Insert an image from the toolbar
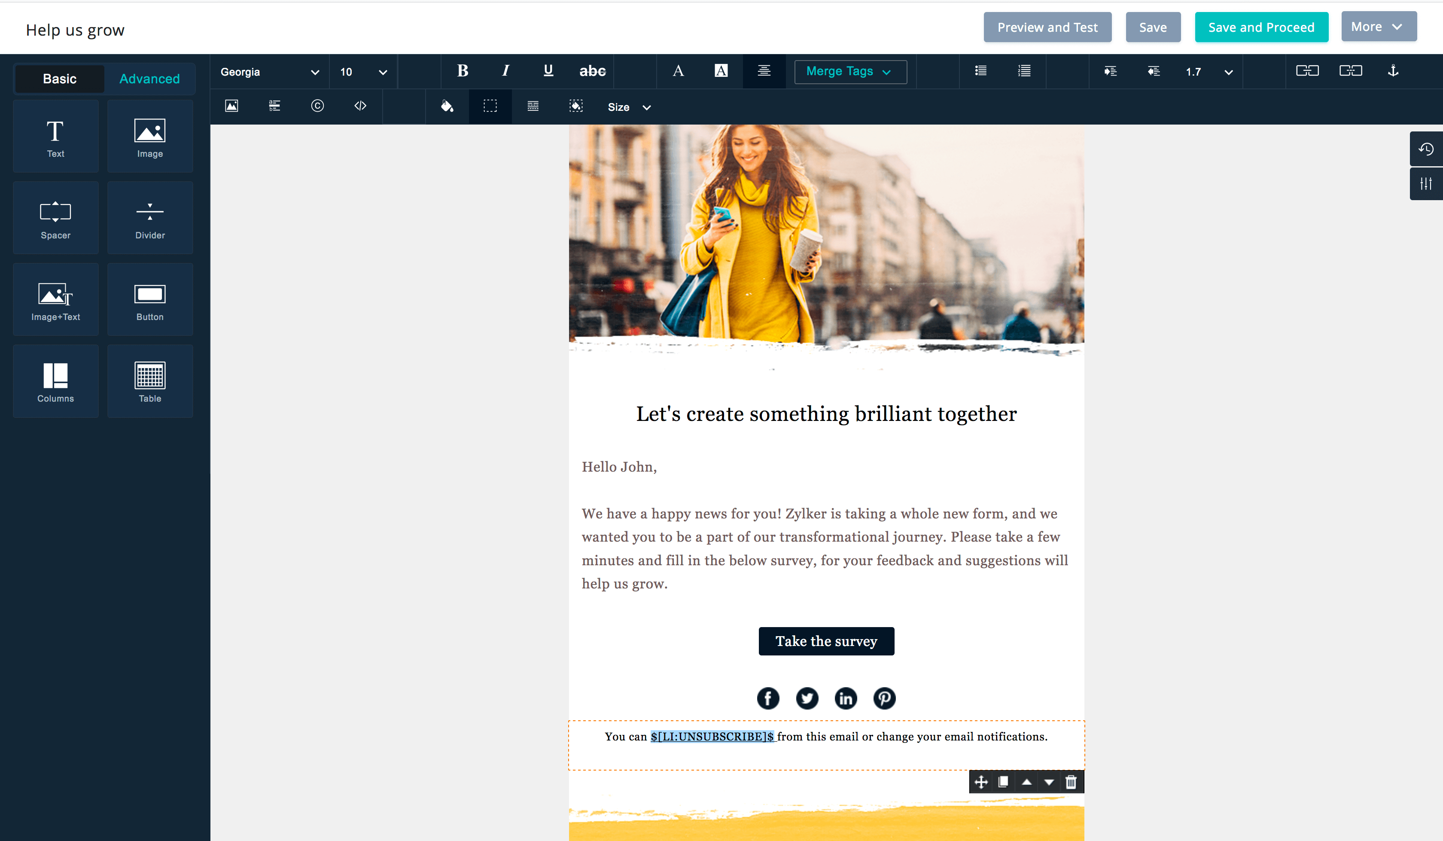1443x841 pixels. [231, 106]
